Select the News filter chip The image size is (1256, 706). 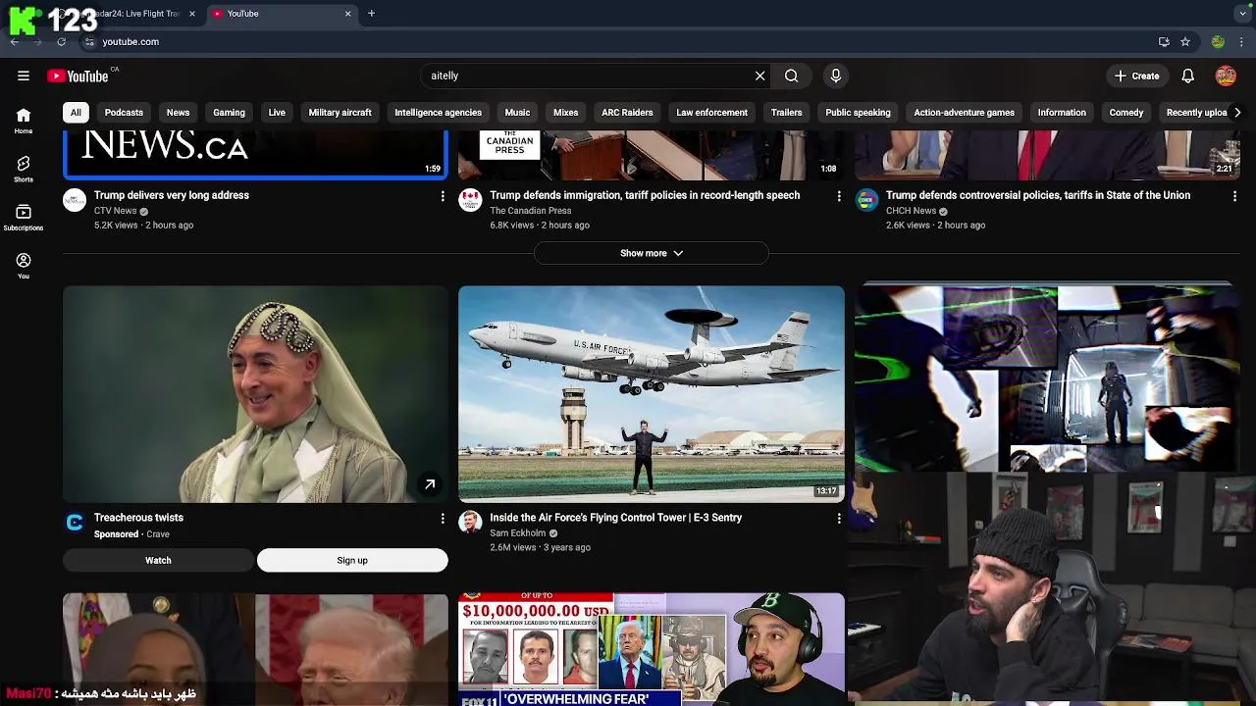pos(178,113)
